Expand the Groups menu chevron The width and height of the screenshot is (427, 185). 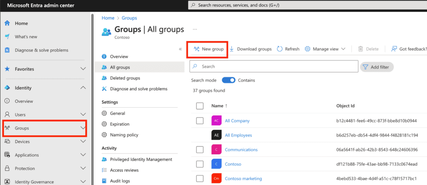click(83, 128)
